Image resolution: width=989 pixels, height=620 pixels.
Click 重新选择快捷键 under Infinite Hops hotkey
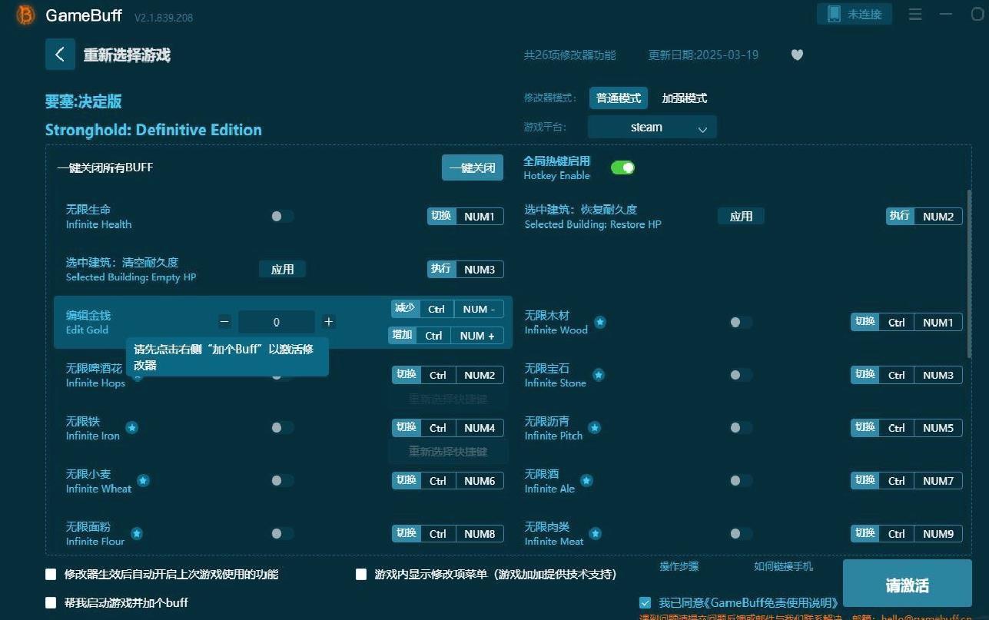click(x=448, y=399)
